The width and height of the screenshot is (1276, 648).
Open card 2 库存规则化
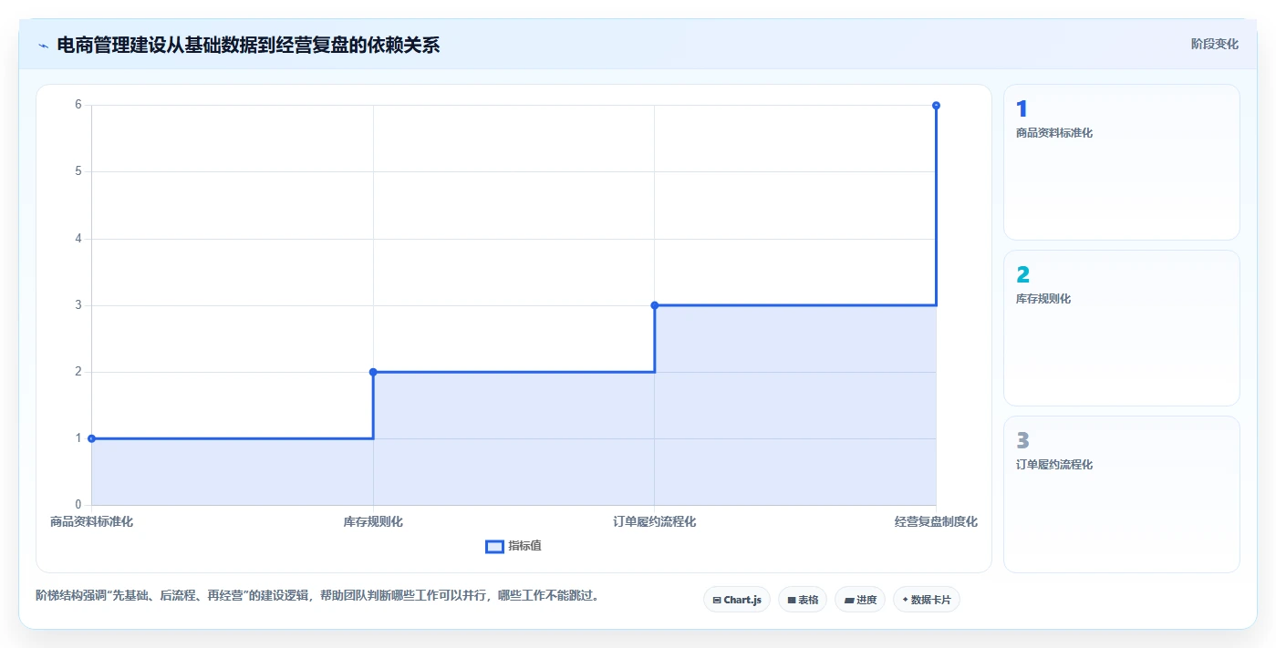[x=1122, y=328]
